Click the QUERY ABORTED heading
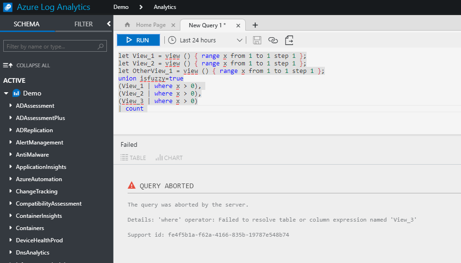Screen dimensions: 461x263 [x=167, y=186]
